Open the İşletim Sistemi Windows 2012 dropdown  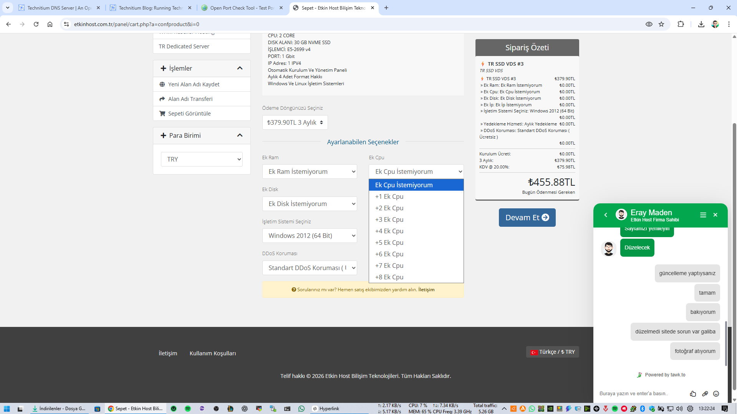point(310,236)
